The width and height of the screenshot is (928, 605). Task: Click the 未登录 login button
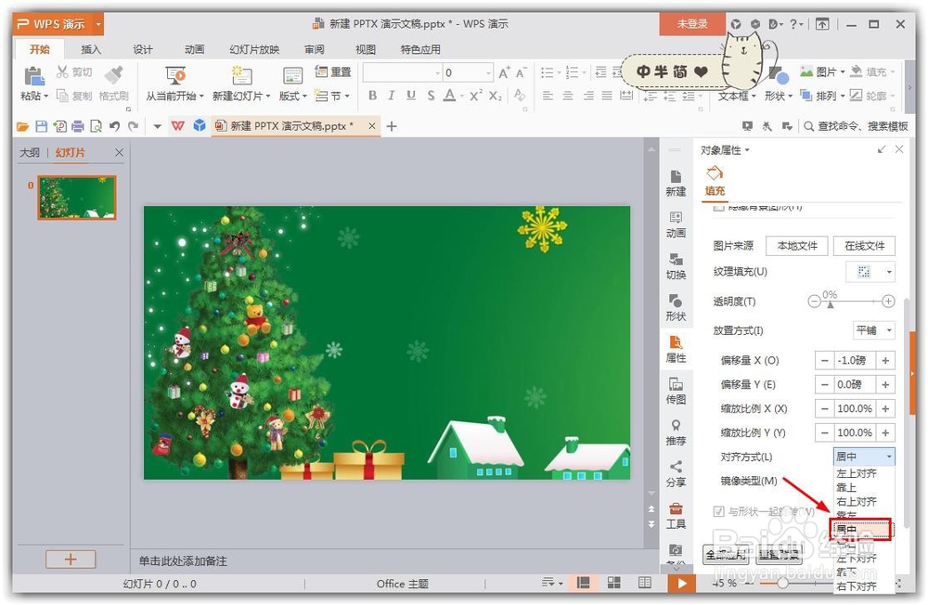(692, 24)
